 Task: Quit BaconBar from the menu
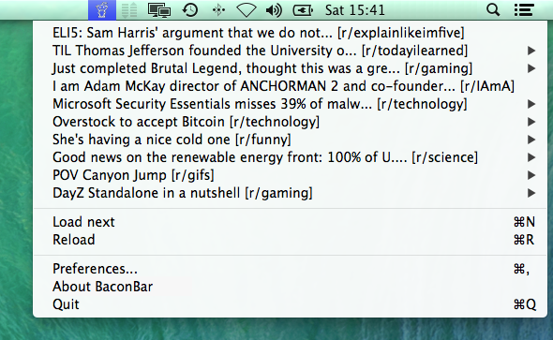290,304
